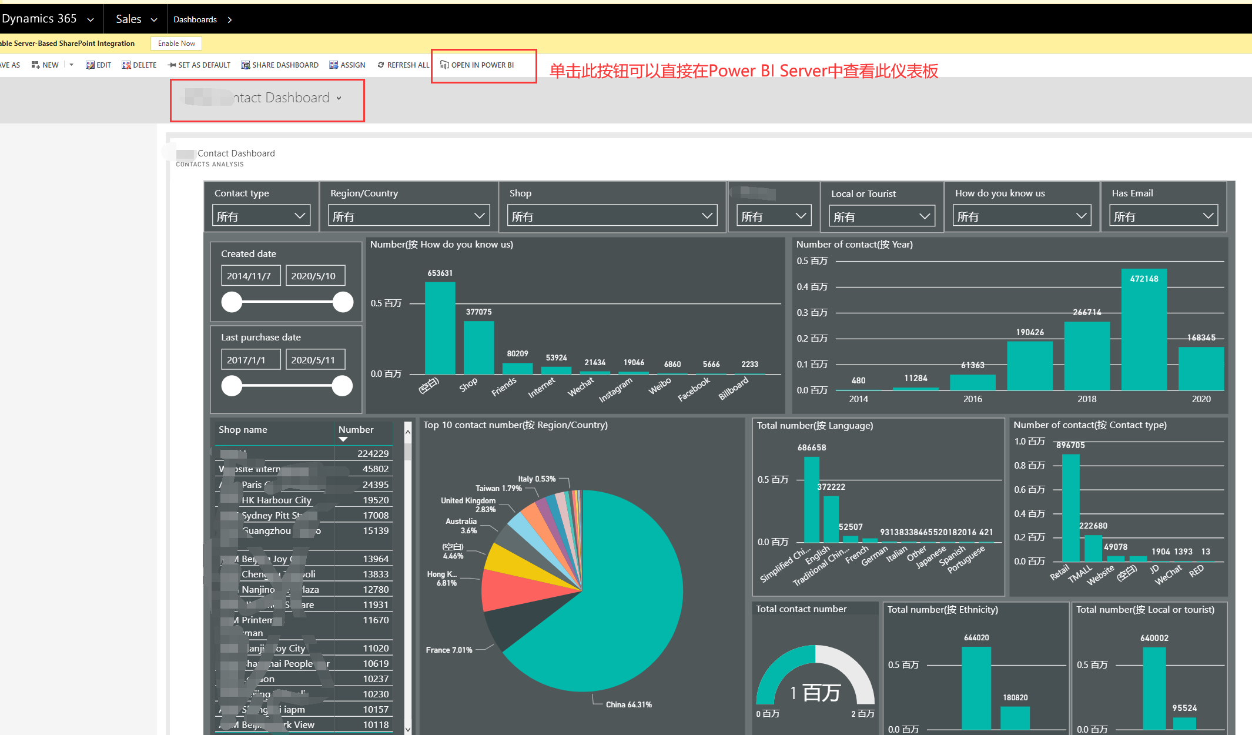
Task: Open the dashboard in Power BI
Action: coord(477,65)
